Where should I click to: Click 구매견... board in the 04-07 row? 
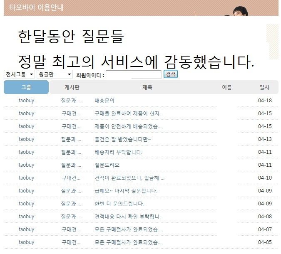71,229
